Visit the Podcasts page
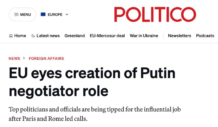Image resolution: width=218 pixels, height=127 pixels. (205, 36)
